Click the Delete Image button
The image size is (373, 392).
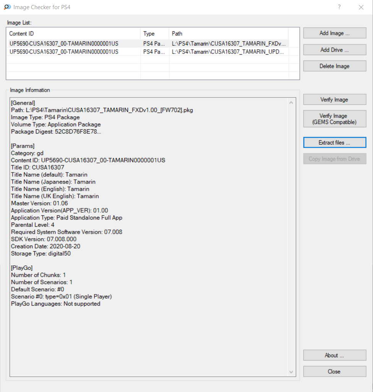coord(334,66)
